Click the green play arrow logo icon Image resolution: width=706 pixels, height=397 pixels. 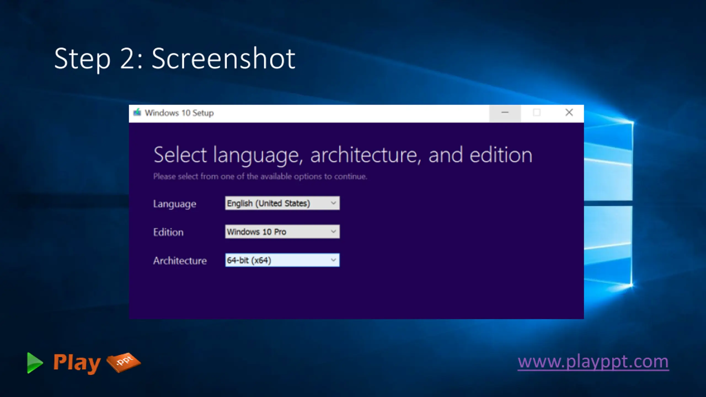(x=35, y=363)
